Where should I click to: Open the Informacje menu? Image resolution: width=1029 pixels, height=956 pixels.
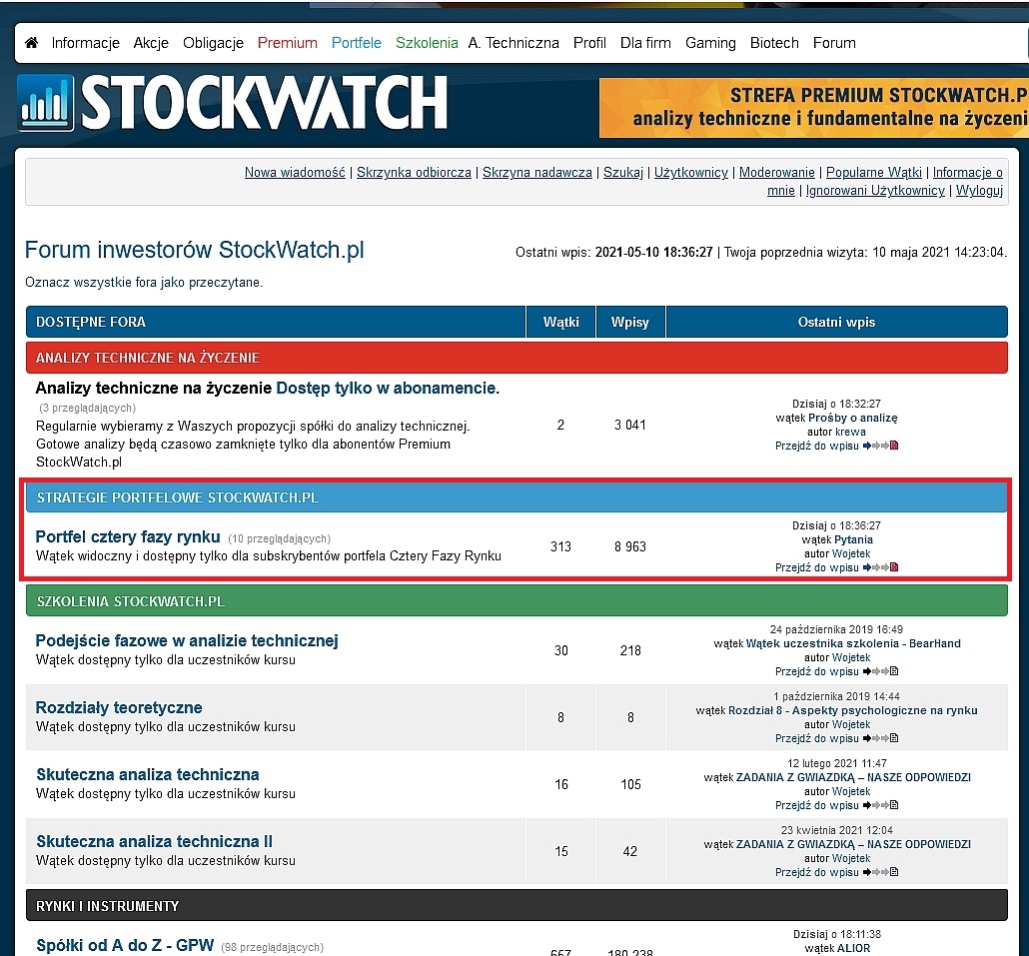(85, 43)
